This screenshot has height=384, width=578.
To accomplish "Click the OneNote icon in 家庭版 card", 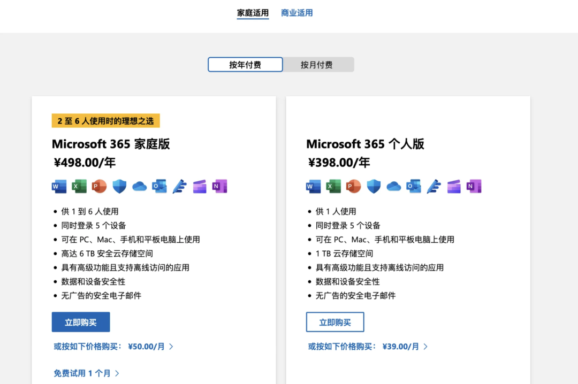I will [220, 187].
